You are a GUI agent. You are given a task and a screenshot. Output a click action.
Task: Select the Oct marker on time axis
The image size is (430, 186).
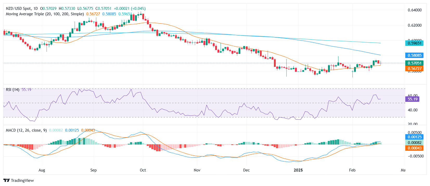[143, 170]
